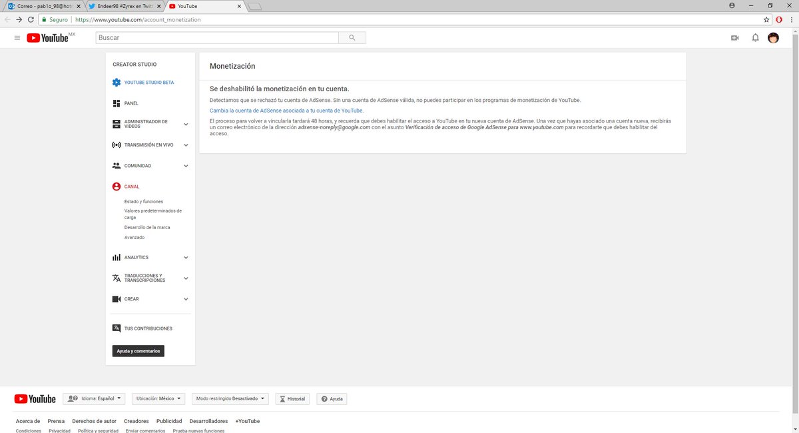Open the Ubicación México dropdown

coord(158,398)
